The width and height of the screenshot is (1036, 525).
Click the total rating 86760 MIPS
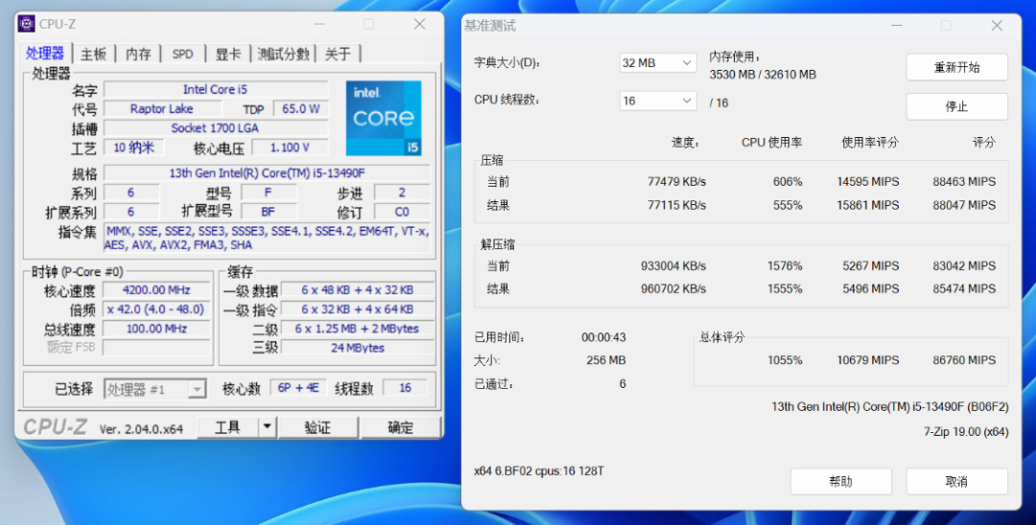[964, 360]
